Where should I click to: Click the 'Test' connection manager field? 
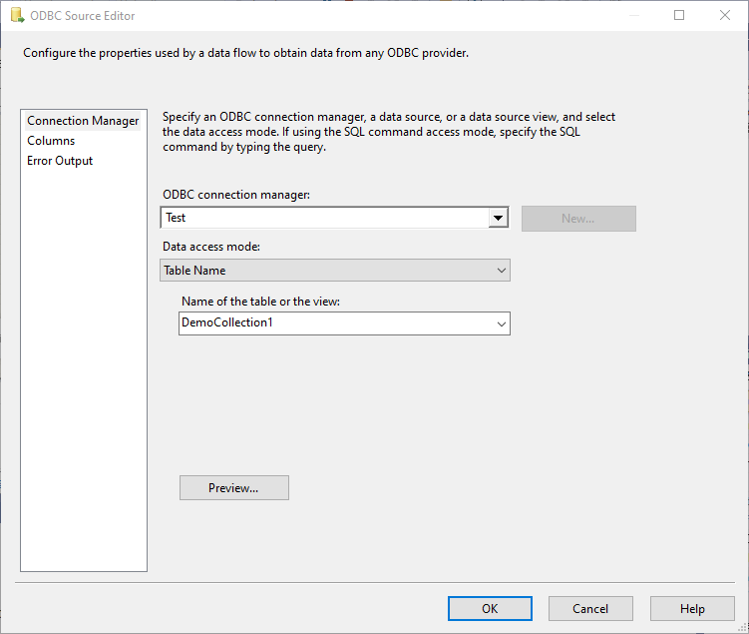tap(324, 218)
